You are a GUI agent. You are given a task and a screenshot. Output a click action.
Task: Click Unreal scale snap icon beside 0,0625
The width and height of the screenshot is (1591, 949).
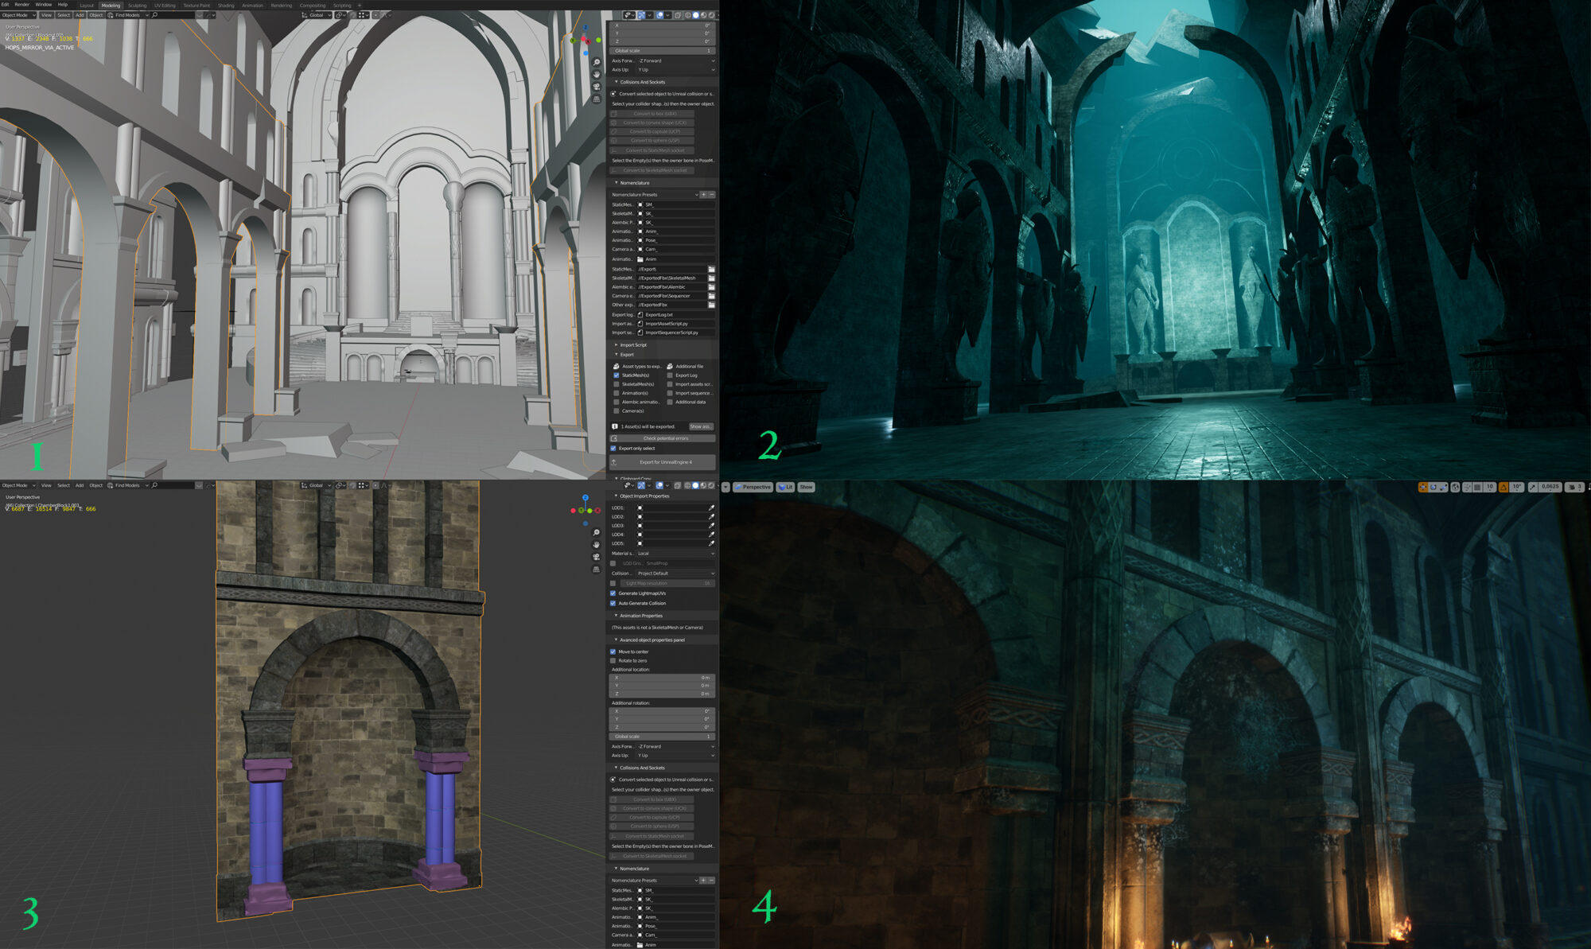pyautogui.click(x=1532, y=487)
